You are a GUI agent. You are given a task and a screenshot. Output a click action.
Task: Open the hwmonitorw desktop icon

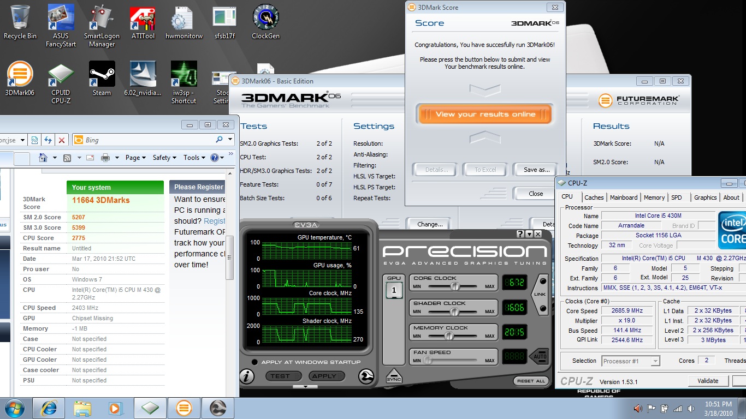(184, 22)
